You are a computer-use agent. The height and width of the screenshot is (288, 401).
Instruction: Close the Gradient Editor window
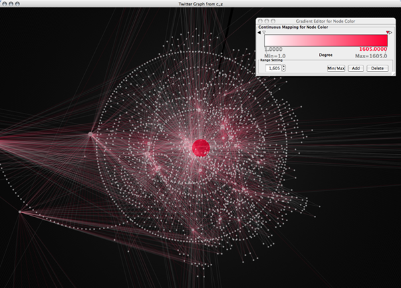pos(261,22)
